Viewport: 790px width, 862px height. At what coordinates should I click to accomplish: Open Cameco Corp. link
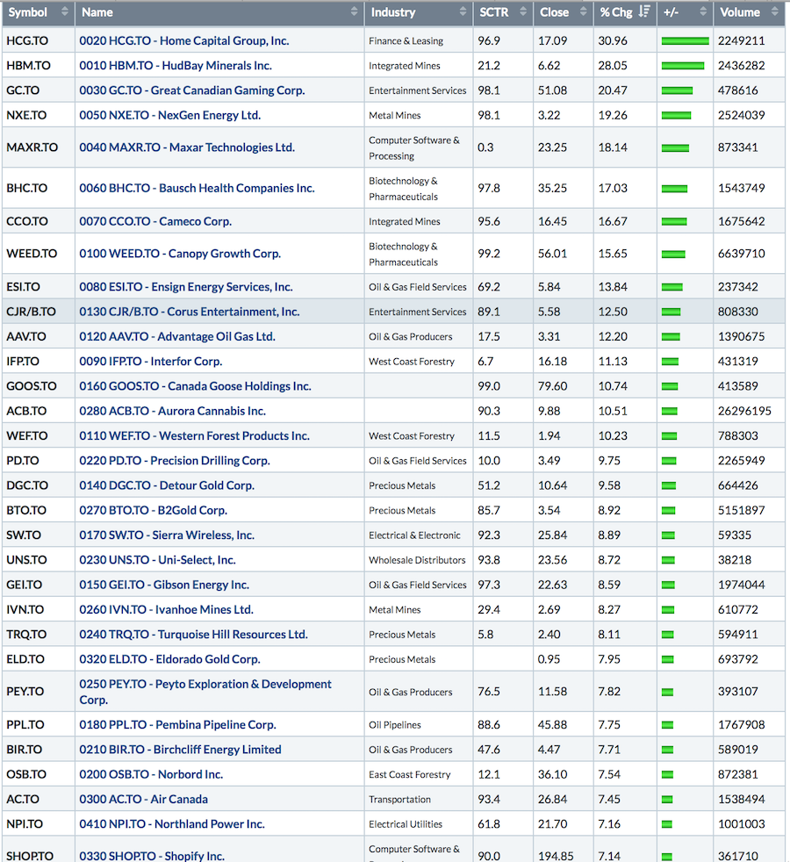click(155, 221)
